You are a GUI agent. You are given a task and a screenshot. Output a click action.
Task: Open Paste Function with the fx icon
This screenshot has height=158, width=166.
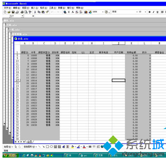73,12
